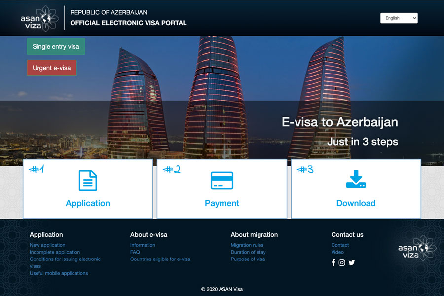The width and height of the screenshot is (444, 296).
Task: Click the 'Contact us' footer heading
Action: pyautogui.click(x=347, y=235)
